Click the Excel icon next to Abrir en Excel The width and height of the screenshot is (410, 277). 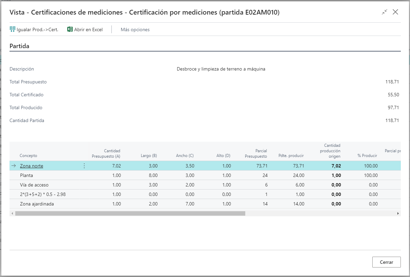[x=70, y=29]
